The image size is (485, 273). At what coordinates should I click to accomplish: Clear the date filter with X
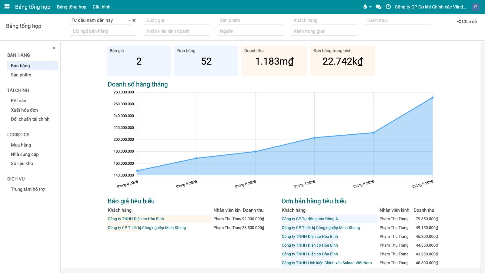134,20
